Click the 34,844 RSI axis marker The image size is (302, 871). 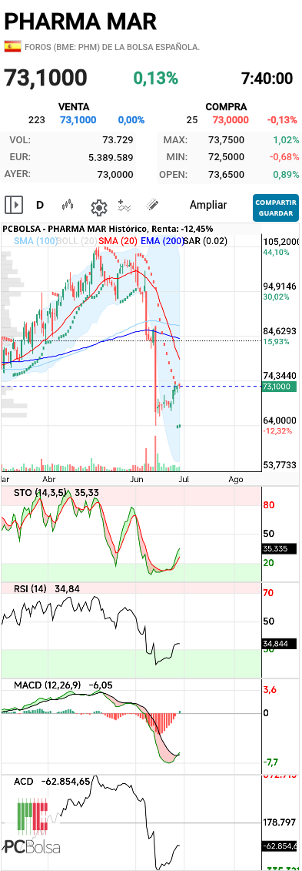279,643
